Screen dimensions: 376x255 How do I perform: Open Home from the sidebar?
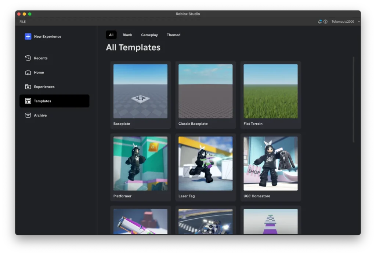[54, 72]
